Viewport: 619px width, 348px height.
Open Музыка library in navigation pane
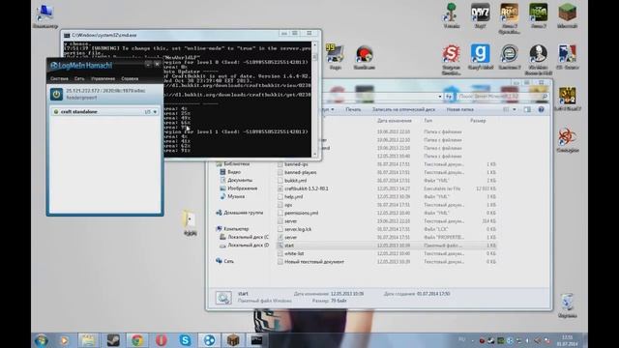(236, 196)
